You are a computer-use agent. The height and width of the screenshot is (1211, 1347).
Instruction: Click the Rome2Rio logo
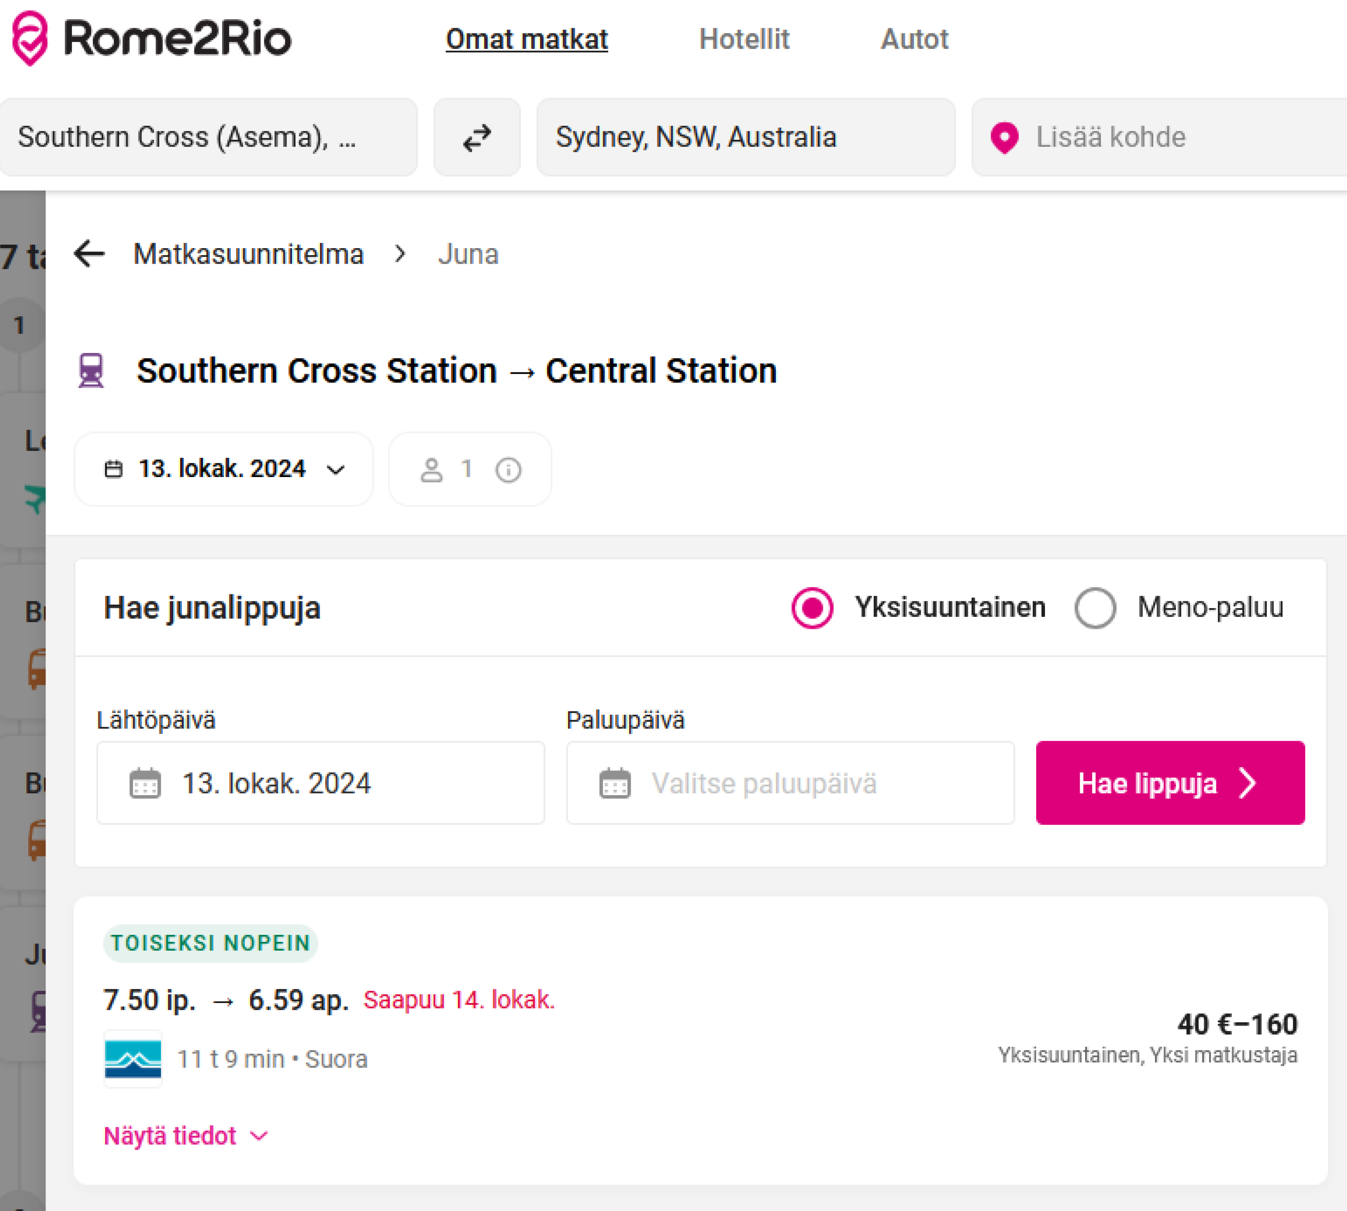click(152, 38)
